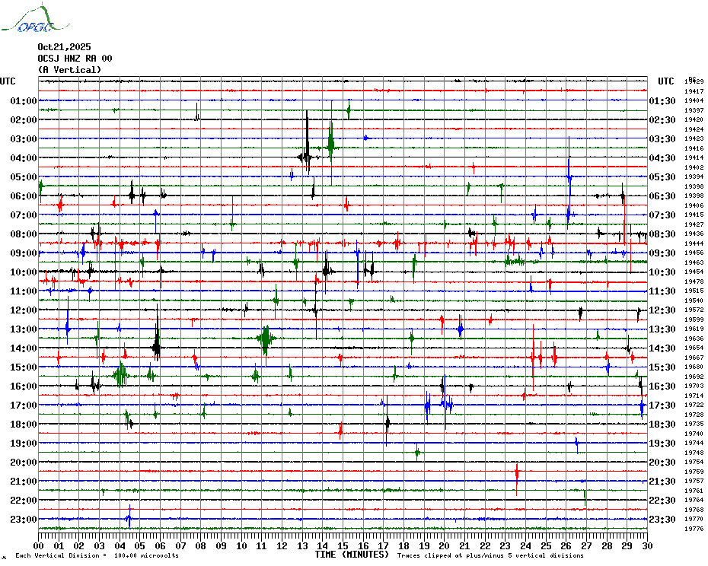Click the 16:30 label on right axis
This screenshot has height=566, width=708.
pyautogui.click(x=662, y=386)
